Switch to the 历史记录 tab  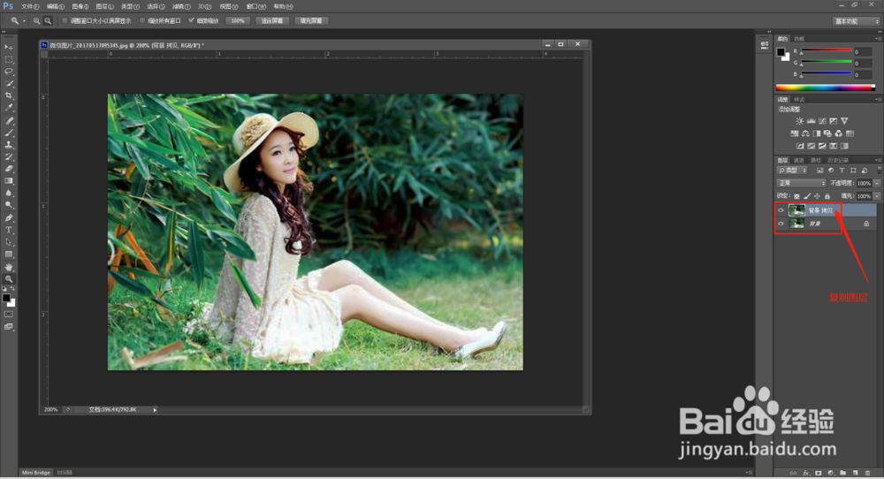tap(838, 161)
